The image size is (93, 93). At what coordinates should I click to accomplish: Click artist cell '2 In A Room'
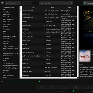pos(48,21)
